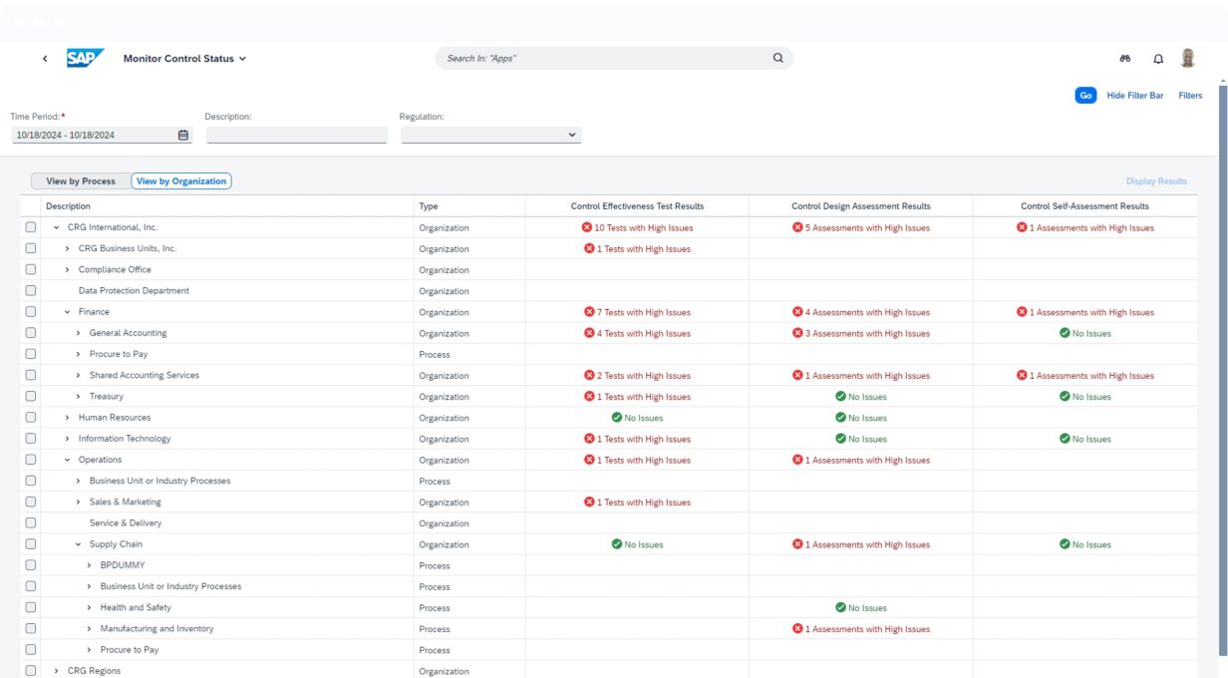The height and width of the screenshot is (678, 1228).
Task: Open the binoculars icon in header
Action: 1125,59
